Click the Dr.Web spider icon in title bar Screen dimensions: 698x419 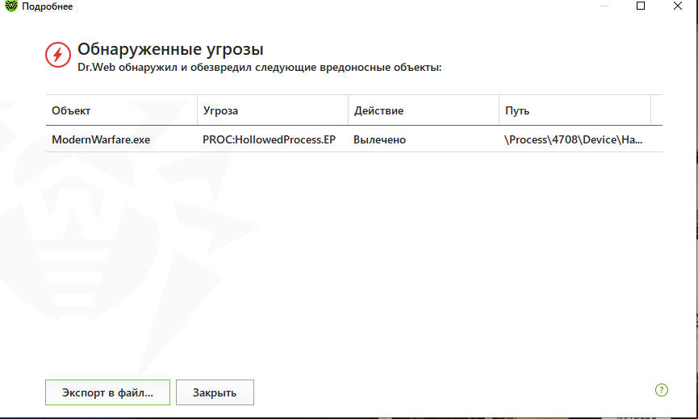(10, 6)
